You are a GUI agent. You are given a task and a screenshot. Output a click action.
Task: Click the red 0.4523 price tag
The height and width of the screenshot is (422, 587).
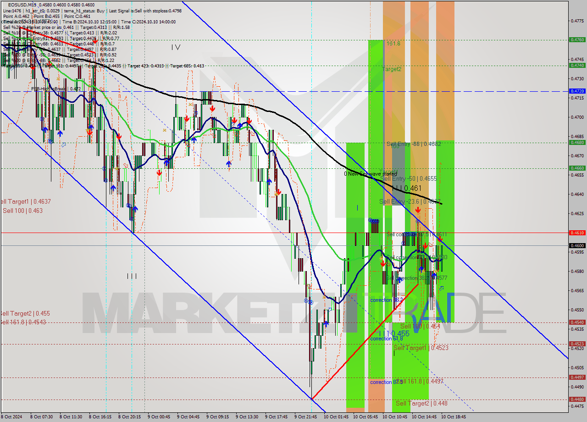click(x=577, y=344)
